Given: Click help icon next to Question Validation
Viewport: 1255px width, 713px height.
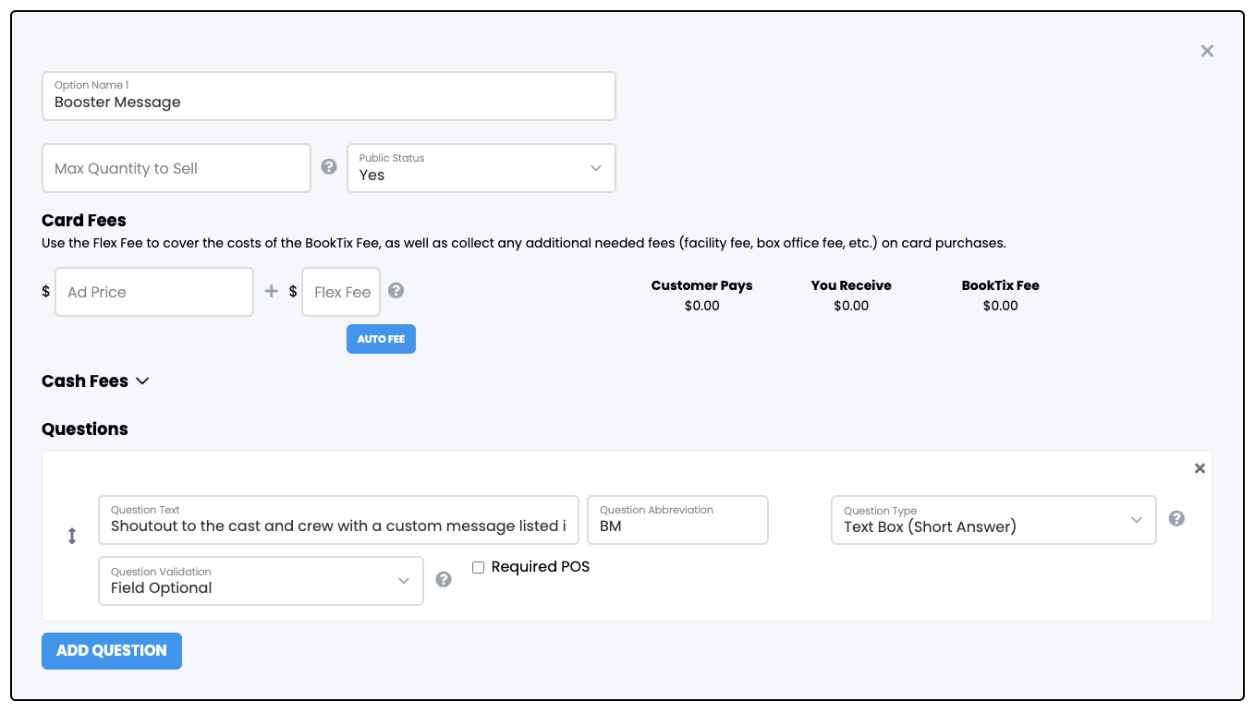Looking at the screenshot, I should point(444,580).
